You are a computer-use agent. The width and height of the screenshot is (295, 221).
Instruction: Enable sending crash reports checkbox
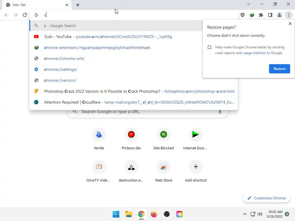coord(209,47)
